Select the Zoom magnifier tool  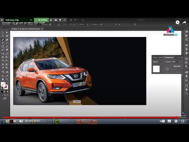(7, 79)
